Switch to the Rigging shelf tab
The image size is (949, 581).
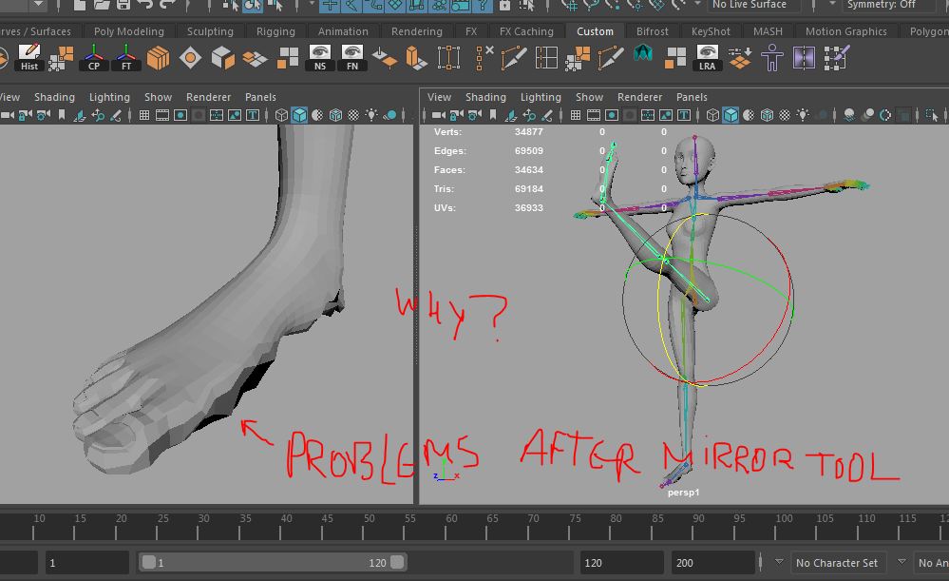click(x=275, y=30)
